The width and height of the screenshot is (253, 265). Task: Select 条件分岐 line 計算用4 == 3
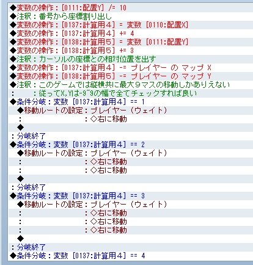click(131, 196)
